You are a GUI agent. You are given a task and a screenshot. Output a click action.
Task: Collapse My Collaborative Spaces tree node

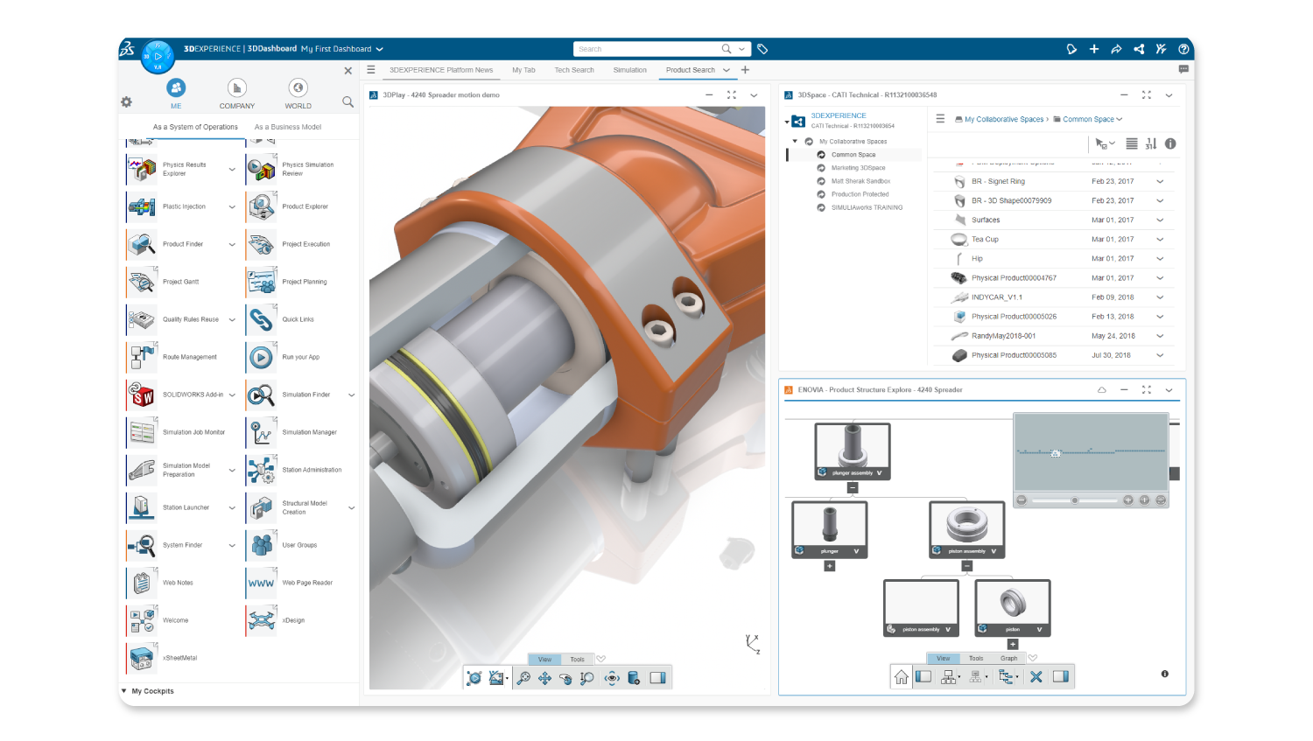[795, 141]
